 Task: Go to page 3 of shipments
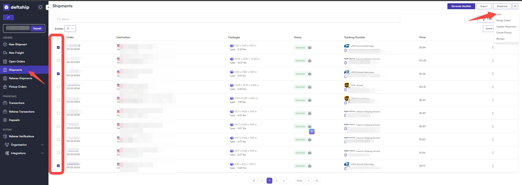[x=283, y=181]
